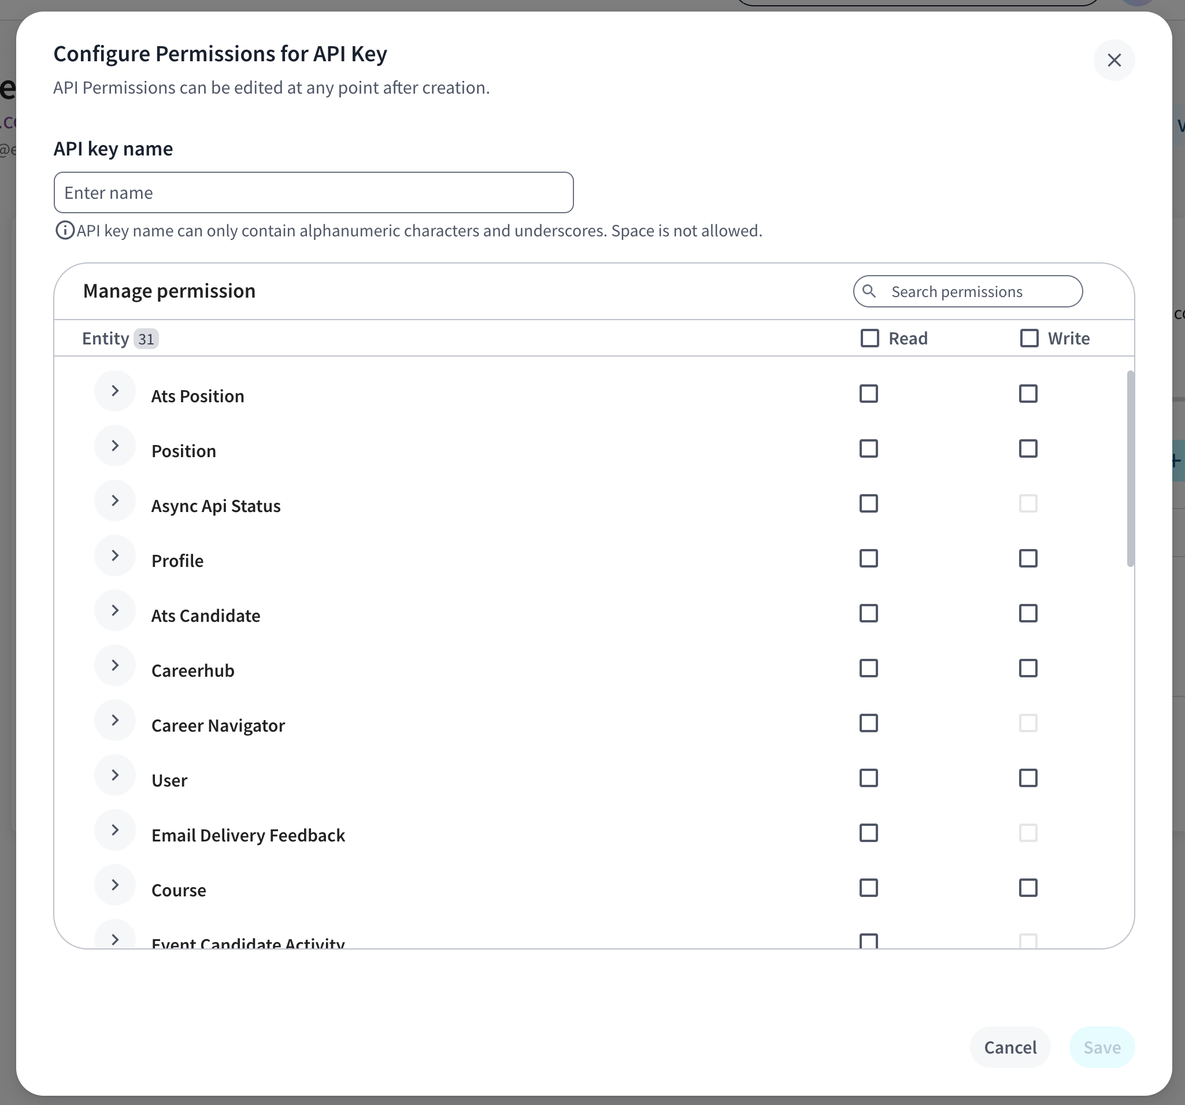Check the Read select-all header checkbox
This screenshot has width=1185, height=1105.
869,338
